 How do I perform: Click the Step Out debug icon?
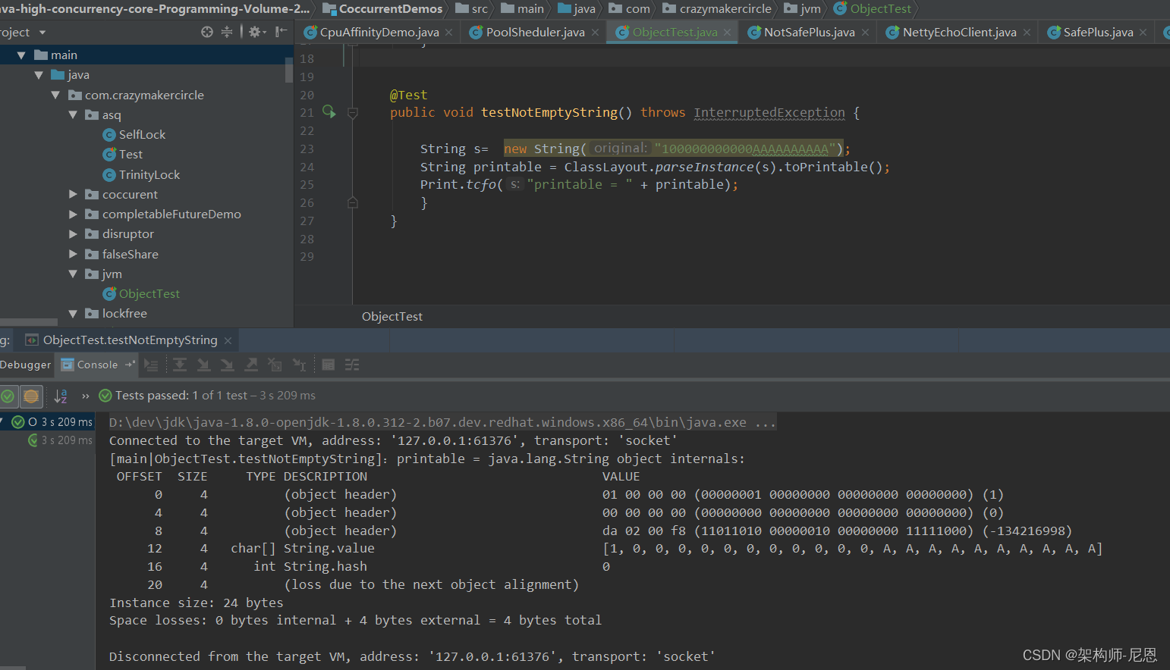click(x=251, y=365)
